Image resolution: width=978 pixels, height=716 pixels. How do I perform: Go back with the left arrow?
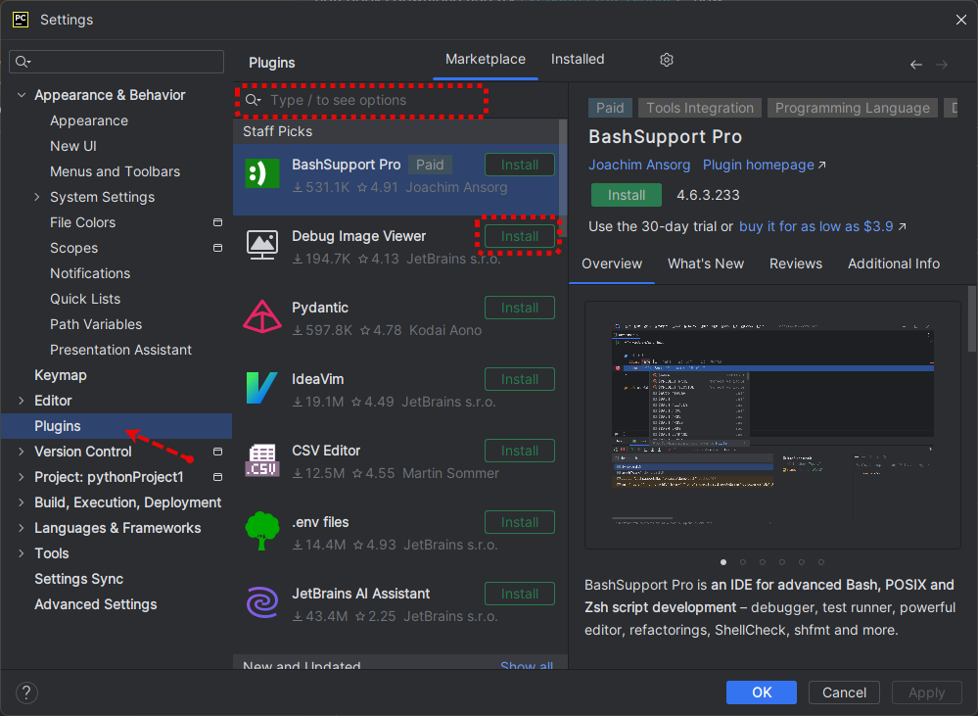click(x=915, y=65)
